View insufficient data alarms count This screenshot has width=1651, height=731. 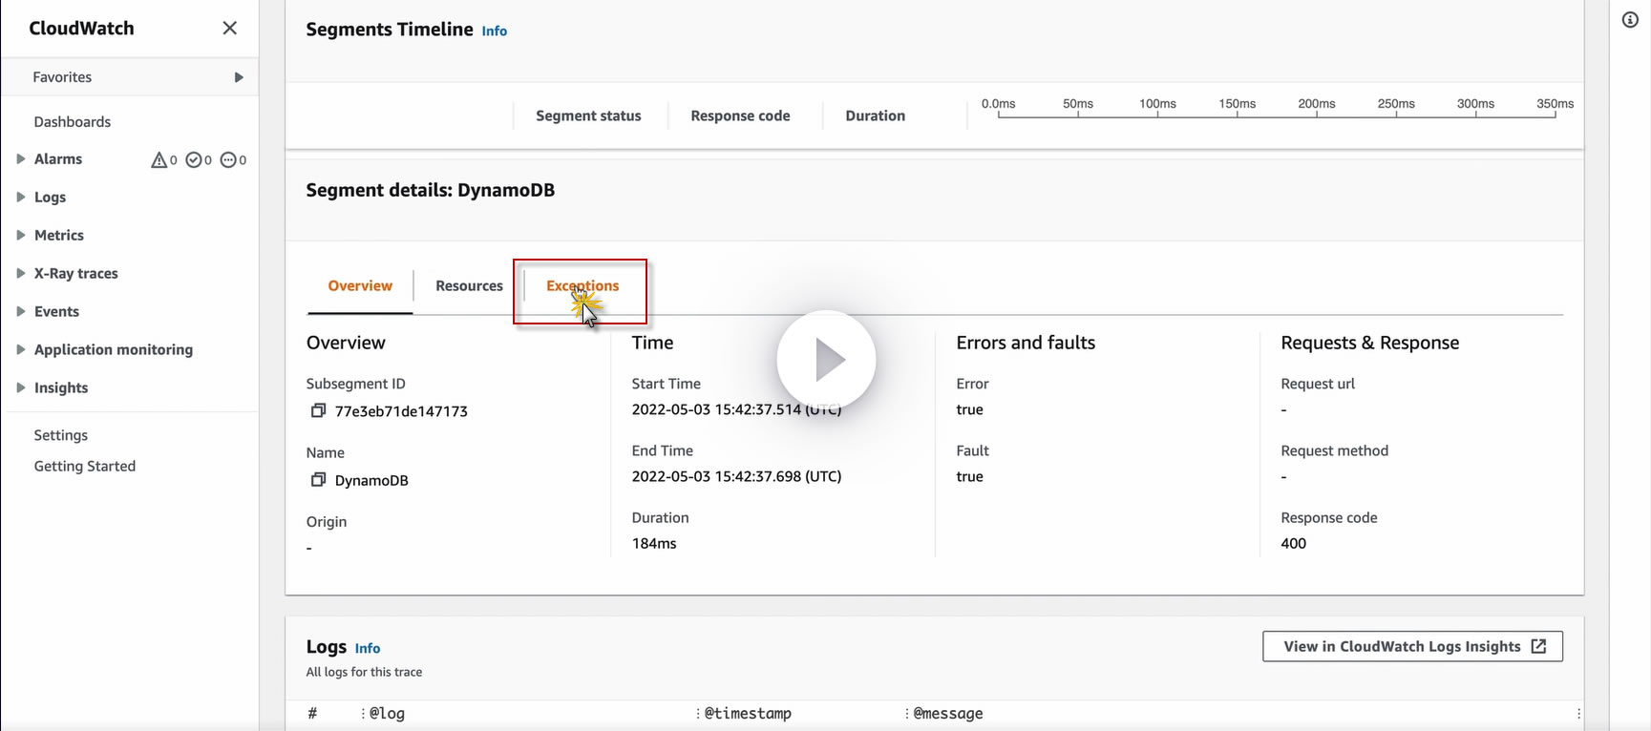233,160
